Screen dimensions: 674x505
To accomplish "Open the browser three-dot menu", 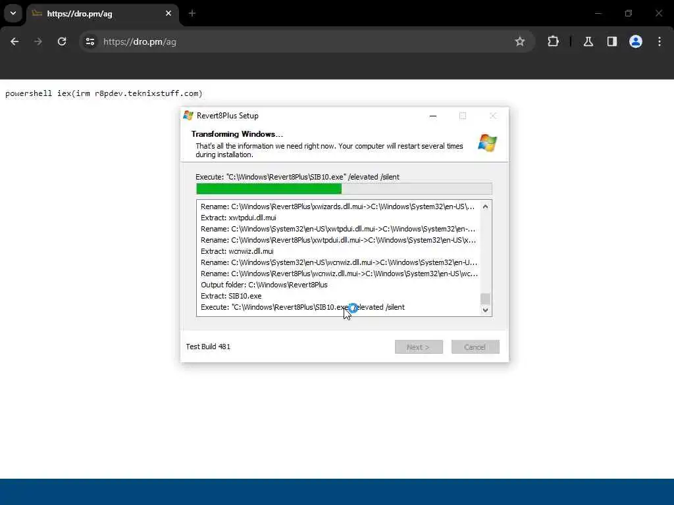I will click(x=660, y=41).
